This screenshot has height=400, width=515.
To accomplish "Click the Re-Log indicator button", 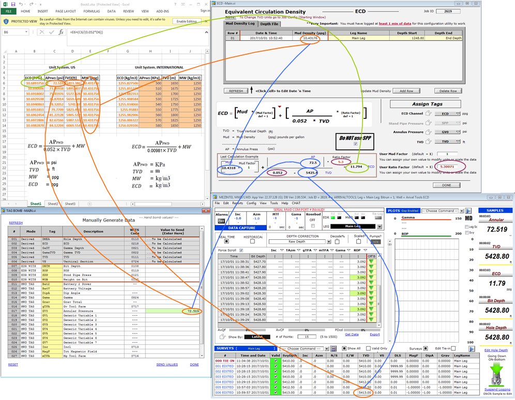I will point(378,218).
